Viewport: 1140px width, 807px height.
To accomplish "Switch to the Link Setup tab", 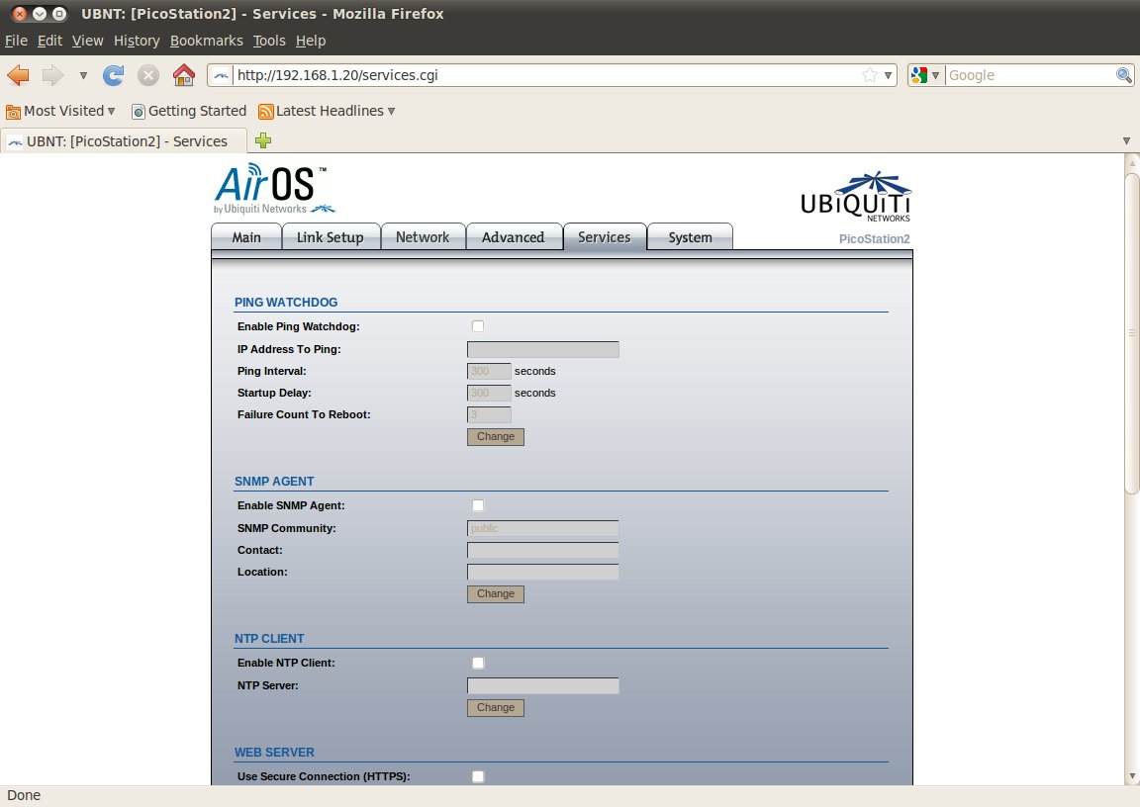I will tap(331, 236).
